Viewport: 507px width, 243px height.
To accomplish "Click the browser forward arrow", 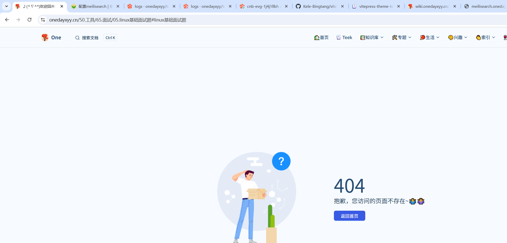I will tap(18, 20).
